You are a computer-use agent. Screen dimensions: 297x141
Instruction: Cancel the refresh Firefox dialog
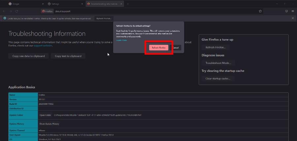(176, 48)
